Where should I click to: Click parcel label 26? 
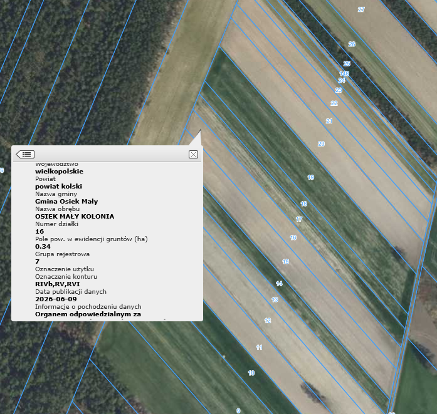352,44
